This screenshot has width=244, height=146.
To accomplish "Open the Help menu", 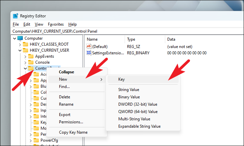I will pyautogui.click(x=72, y=24).
